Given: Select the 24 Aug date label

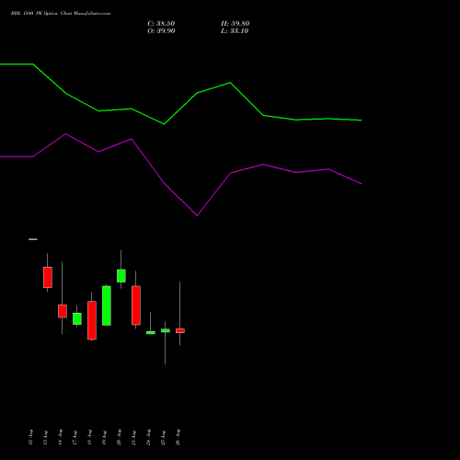Looking at the screenshot, I should click(x=148, y=437).
